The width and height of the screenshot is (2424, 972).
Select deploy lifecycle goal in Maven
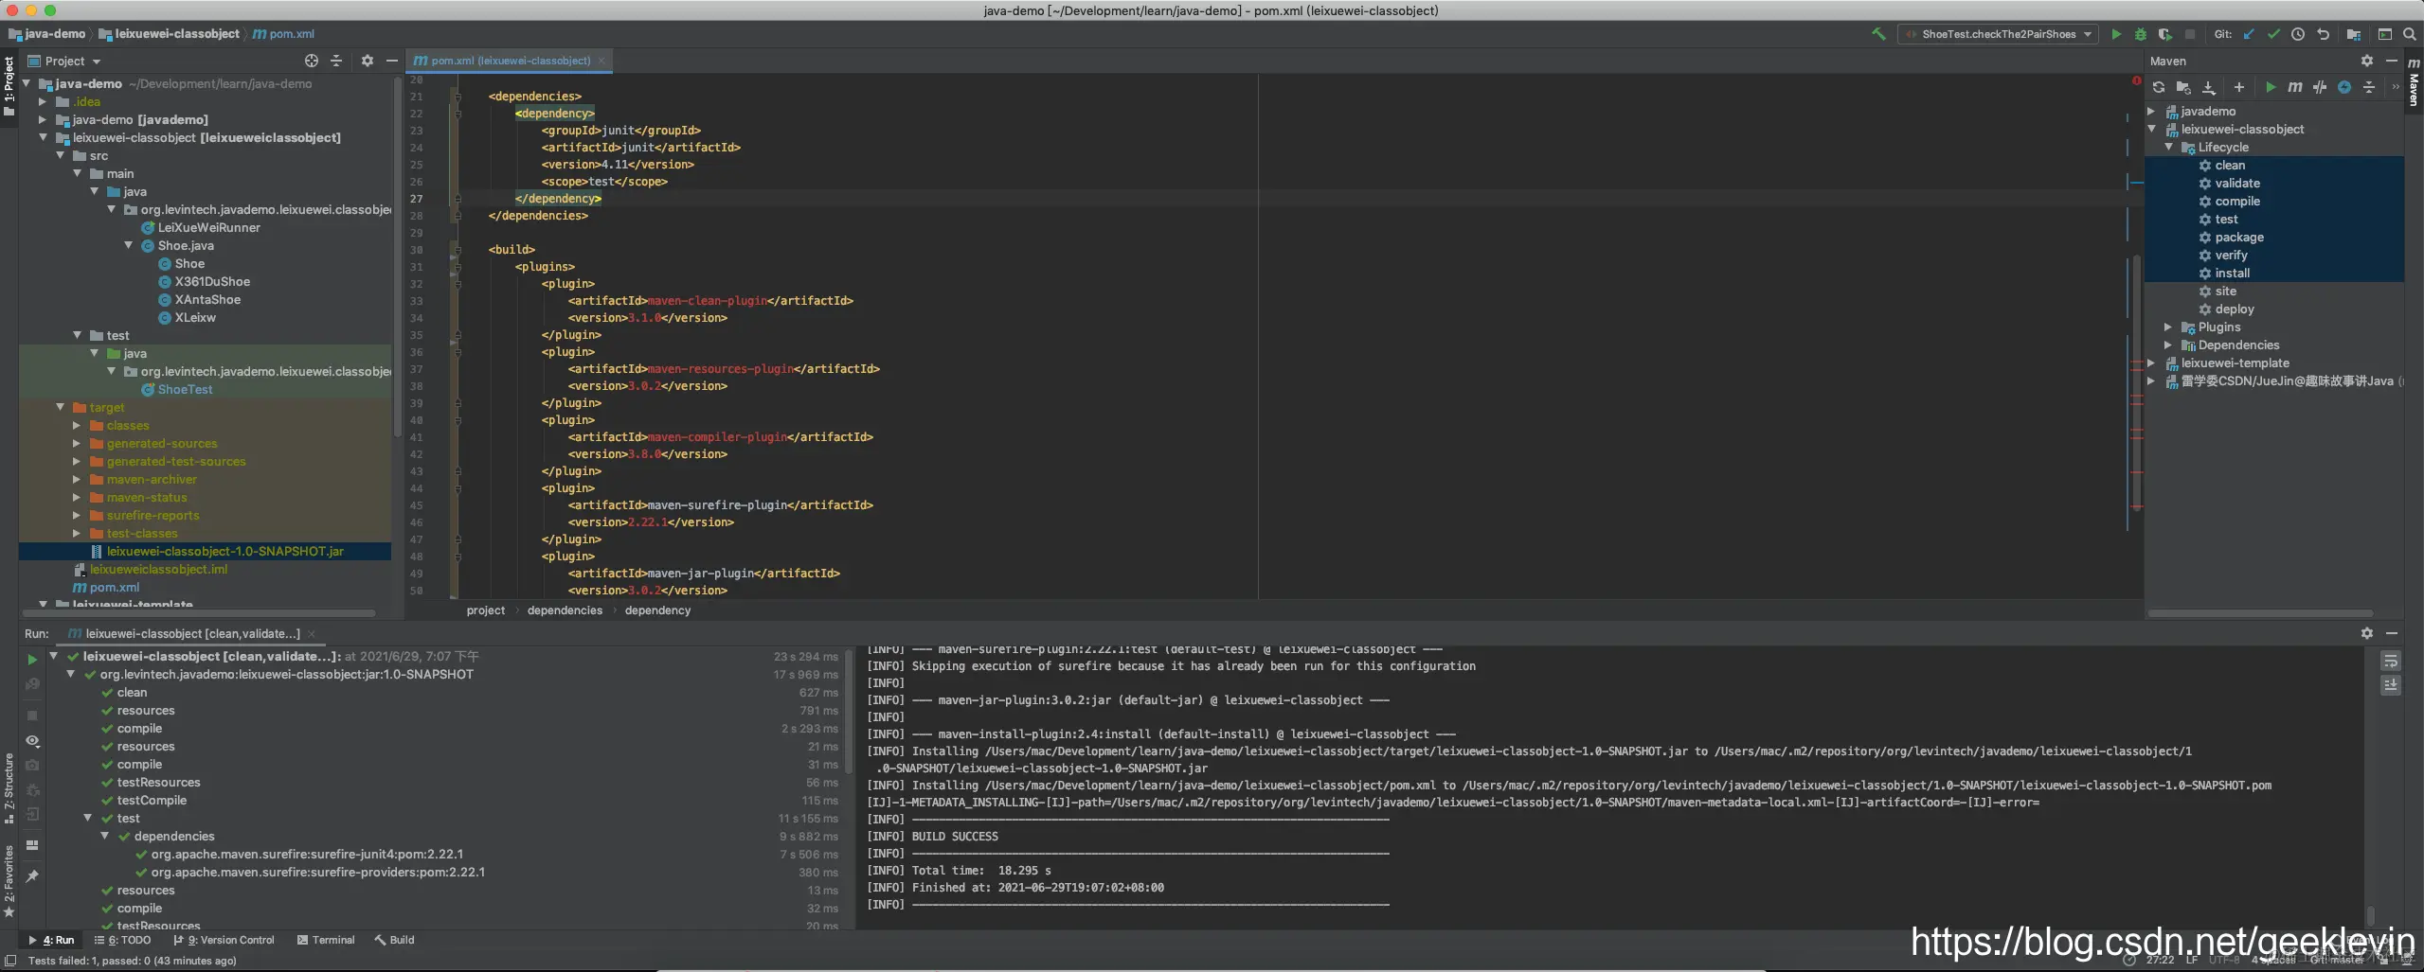[2235, 309]
